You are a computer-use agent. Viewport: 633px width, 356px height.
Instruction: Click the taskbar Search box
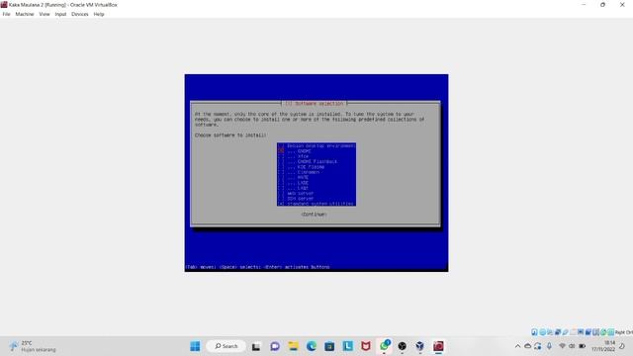[x=226, y=346]
